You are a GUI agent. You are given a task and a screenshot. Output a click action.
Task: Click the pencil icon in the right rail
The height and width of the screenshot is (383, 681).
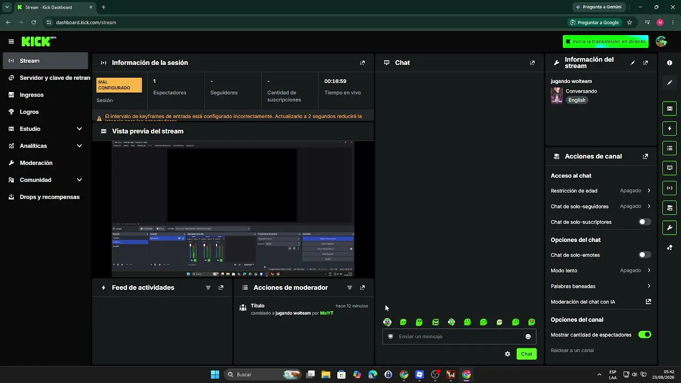coord(669,82)
